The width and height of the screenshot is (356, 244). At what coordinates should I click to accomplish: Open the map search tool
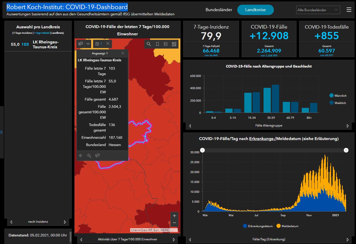149,44
